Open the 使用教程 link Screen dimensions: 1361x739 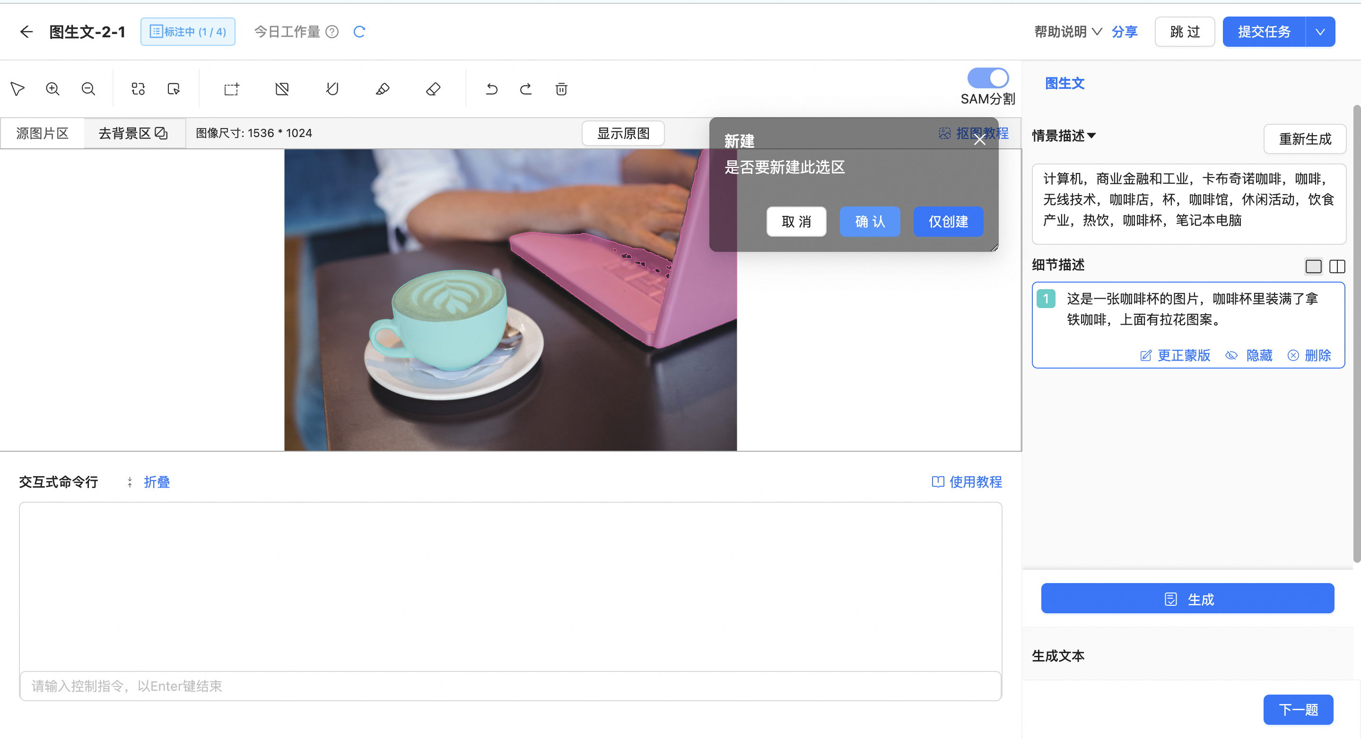click(966, 481)
